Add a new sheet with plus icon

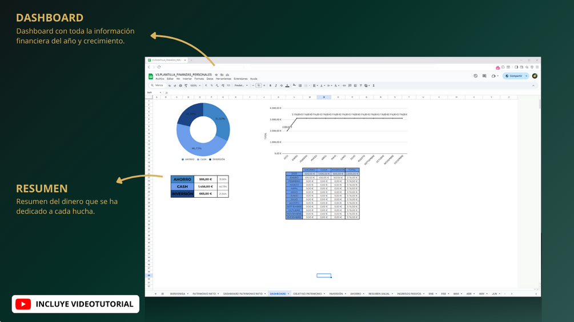155,294
